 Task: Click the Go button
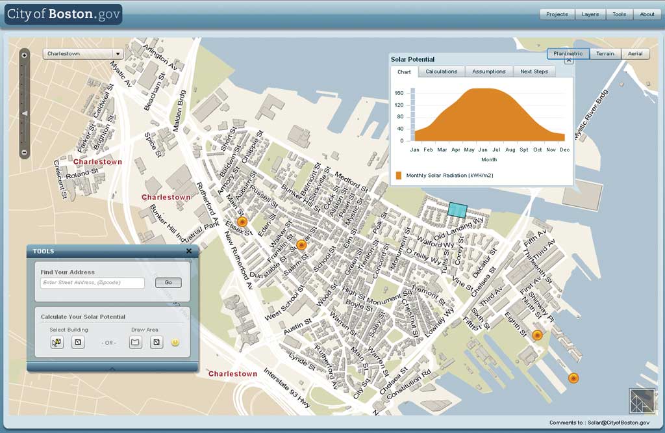[x=168, y=283]
